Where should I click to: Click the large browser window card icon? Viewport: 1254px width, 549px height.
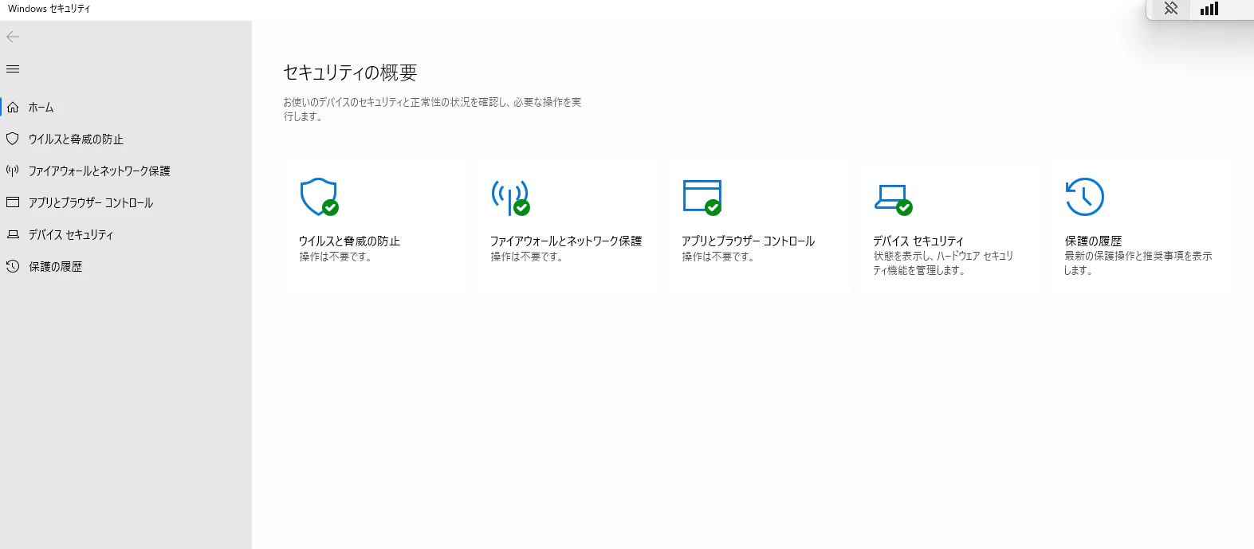click(702, 197)
